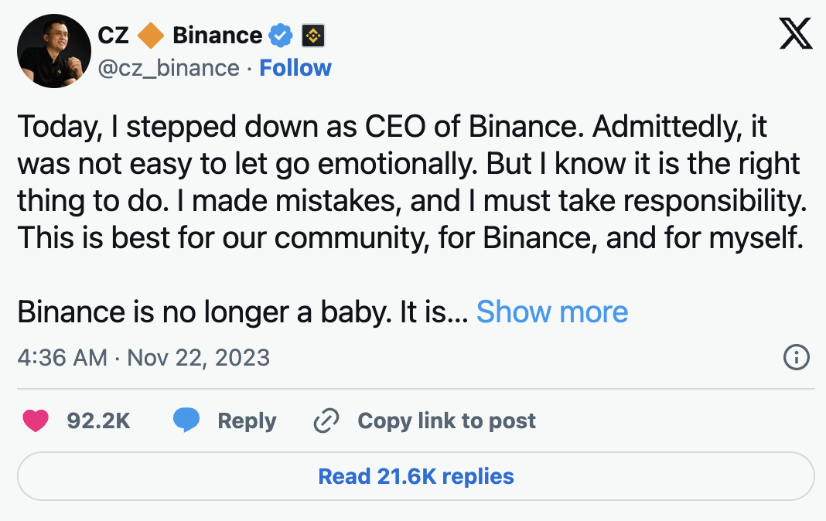Click the orange diamond emoji in name
Viewport: 826px width, 521px height.
(x=150, y=36)
